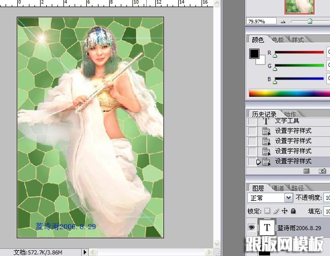Hide the 蓝诗雨2006.8.29 text layer
The width and height of the screenshot is (330, 256).
251,228
